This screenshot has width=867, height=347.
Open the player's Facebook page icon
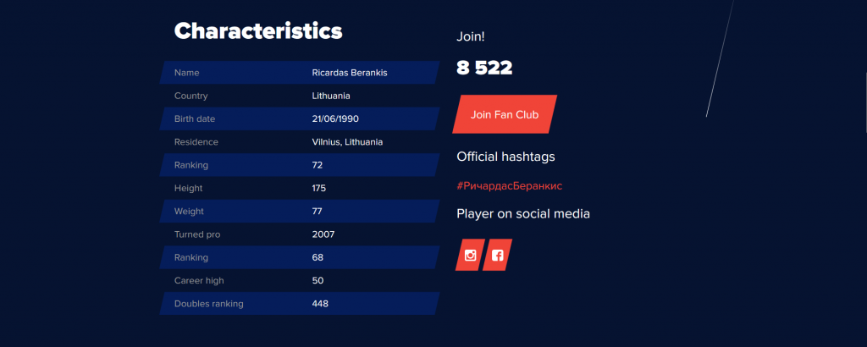497,256
